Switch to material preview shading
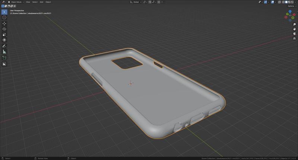The width and height of the screenshot is (298, 160). tap(289, 2)
